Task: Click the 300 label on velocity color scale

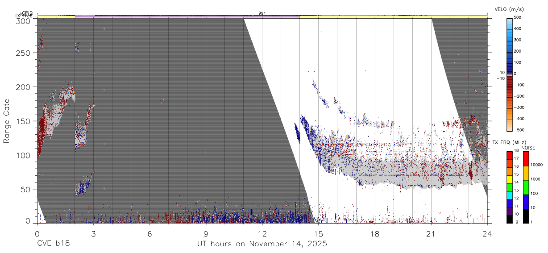Action: (x=518, y=40)
